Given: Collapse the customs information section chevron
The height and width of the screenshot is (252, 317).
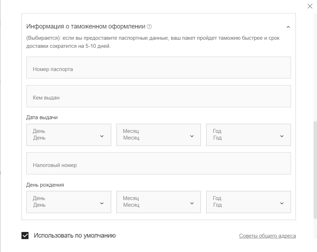Looking at the screenshot, I should [288, 27].
